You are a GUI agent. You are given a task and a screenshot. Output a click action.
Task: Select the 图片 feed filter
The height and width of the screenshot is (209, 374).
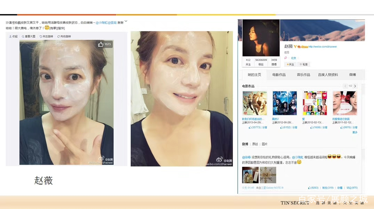(265, 144)
